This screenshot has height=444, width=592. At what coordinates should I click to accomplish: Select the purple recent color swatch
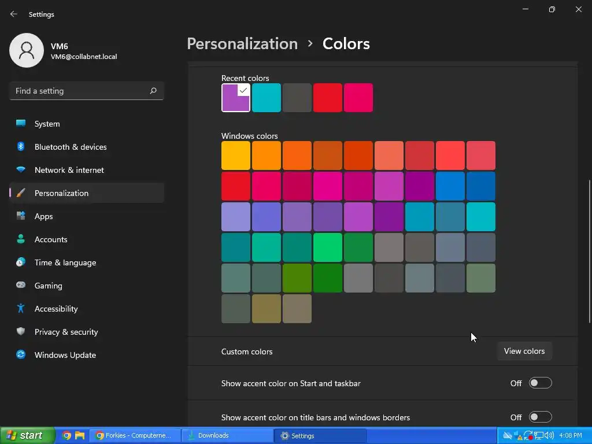click(x=236, y=98)
